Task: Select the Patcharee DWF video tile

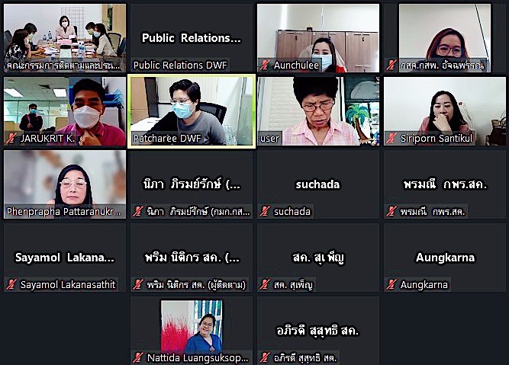Action: 192,111
